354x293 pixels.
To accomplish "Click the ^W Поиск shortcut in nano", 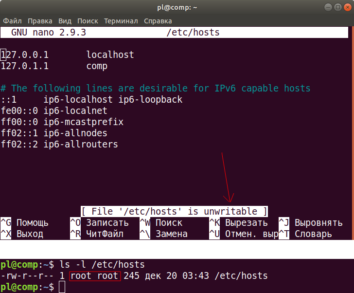I will (x=161, y=223).
